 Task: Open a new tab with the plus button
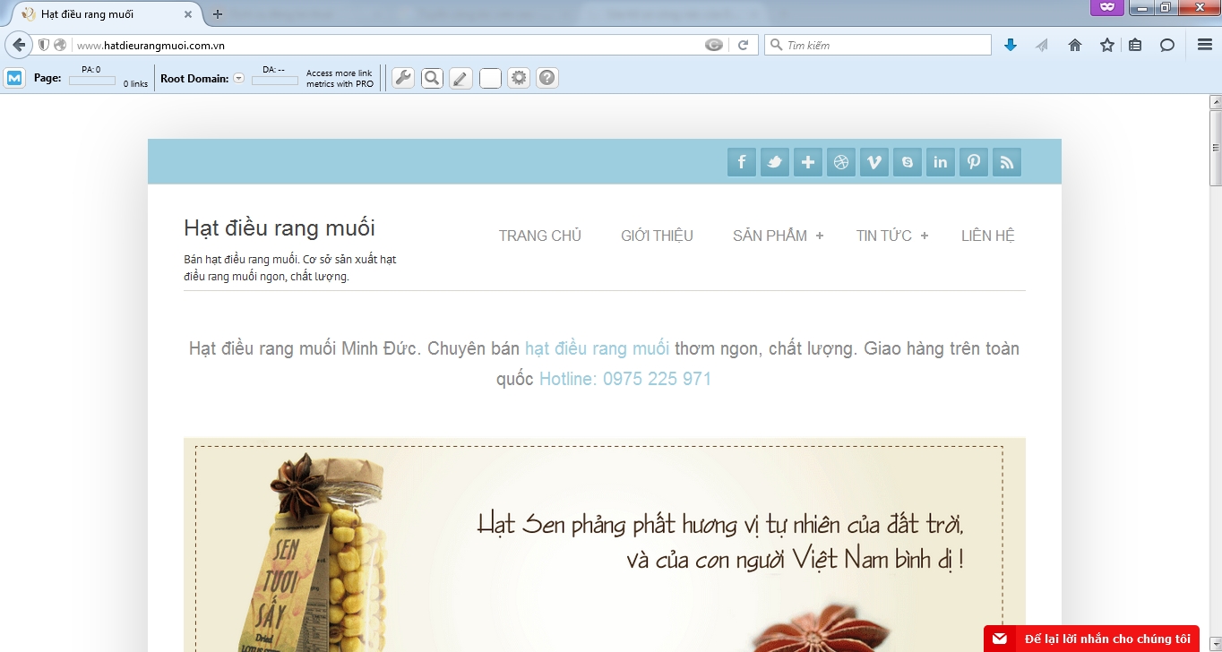pos(218,14)
